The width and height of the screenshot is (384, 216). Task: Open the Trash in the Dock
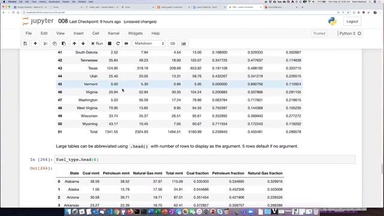pos(316,212)
